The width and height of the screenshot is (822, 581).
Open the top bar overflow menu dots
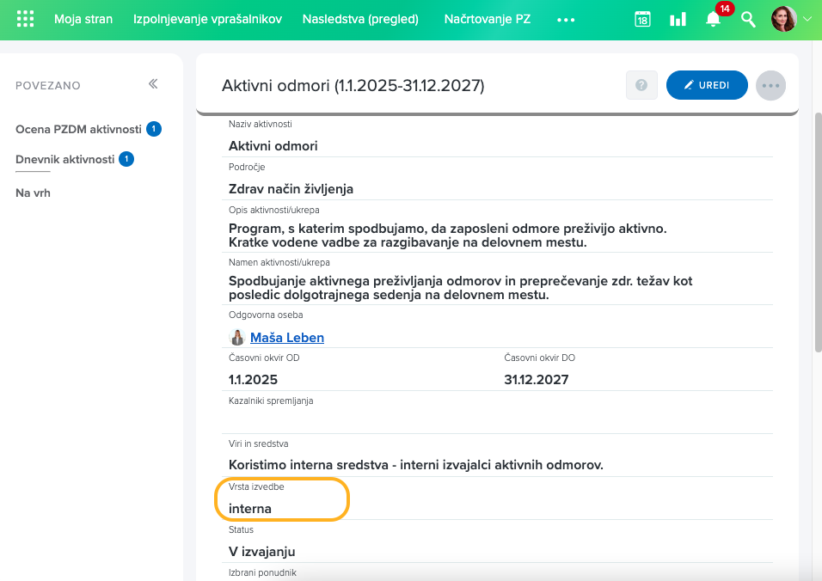click(566, 19)
